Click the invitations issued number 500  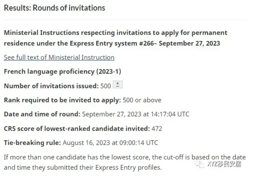pos(106,86)
